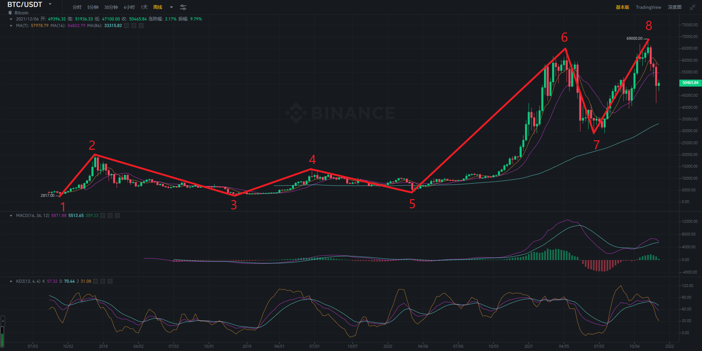Collapse the MACD panel legend arrow
Image resolution: width=702 pixels, height=351 pixels.
pos(11,215)
